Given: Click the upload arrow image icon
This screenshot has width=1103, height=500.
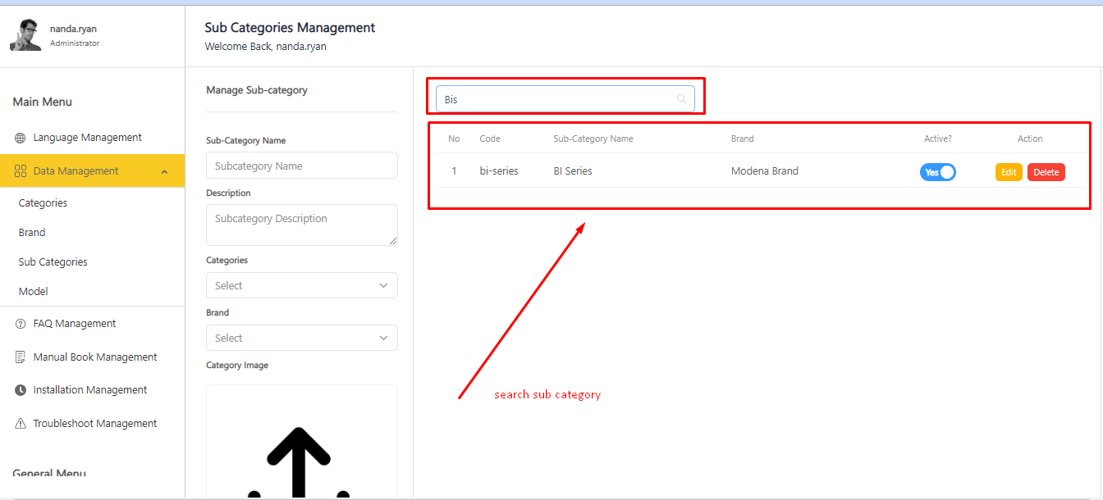Looking at the screenshot, I should 299,463.
